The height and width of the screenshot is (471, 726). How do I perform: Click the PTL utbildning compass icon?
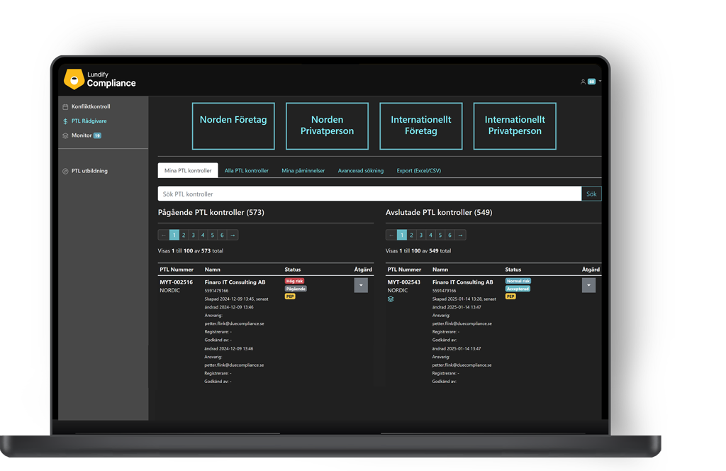click(65, 171)
